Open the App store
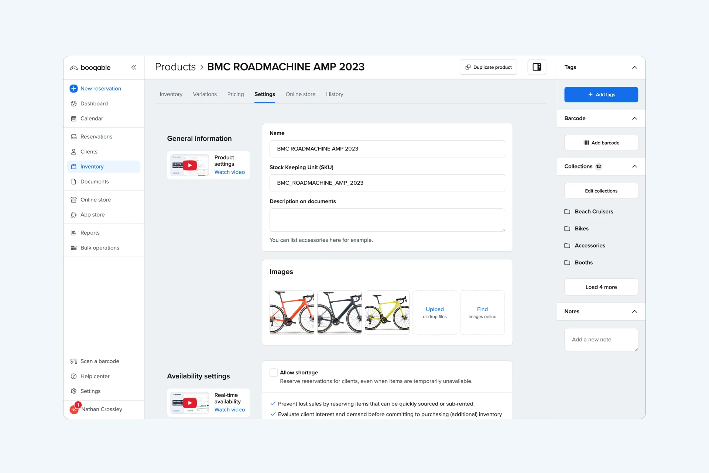The width and height of the screenshot is (709, 473). click(92, 215)
